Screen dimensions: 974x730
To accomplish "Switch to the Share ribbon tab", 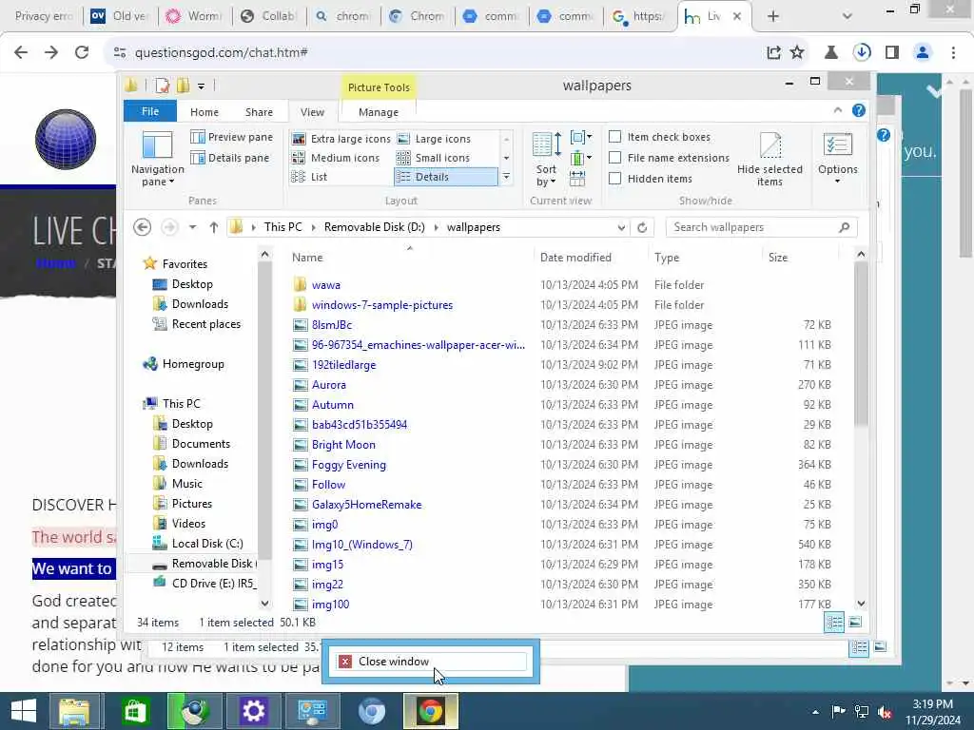I will [x=259, y=112].
